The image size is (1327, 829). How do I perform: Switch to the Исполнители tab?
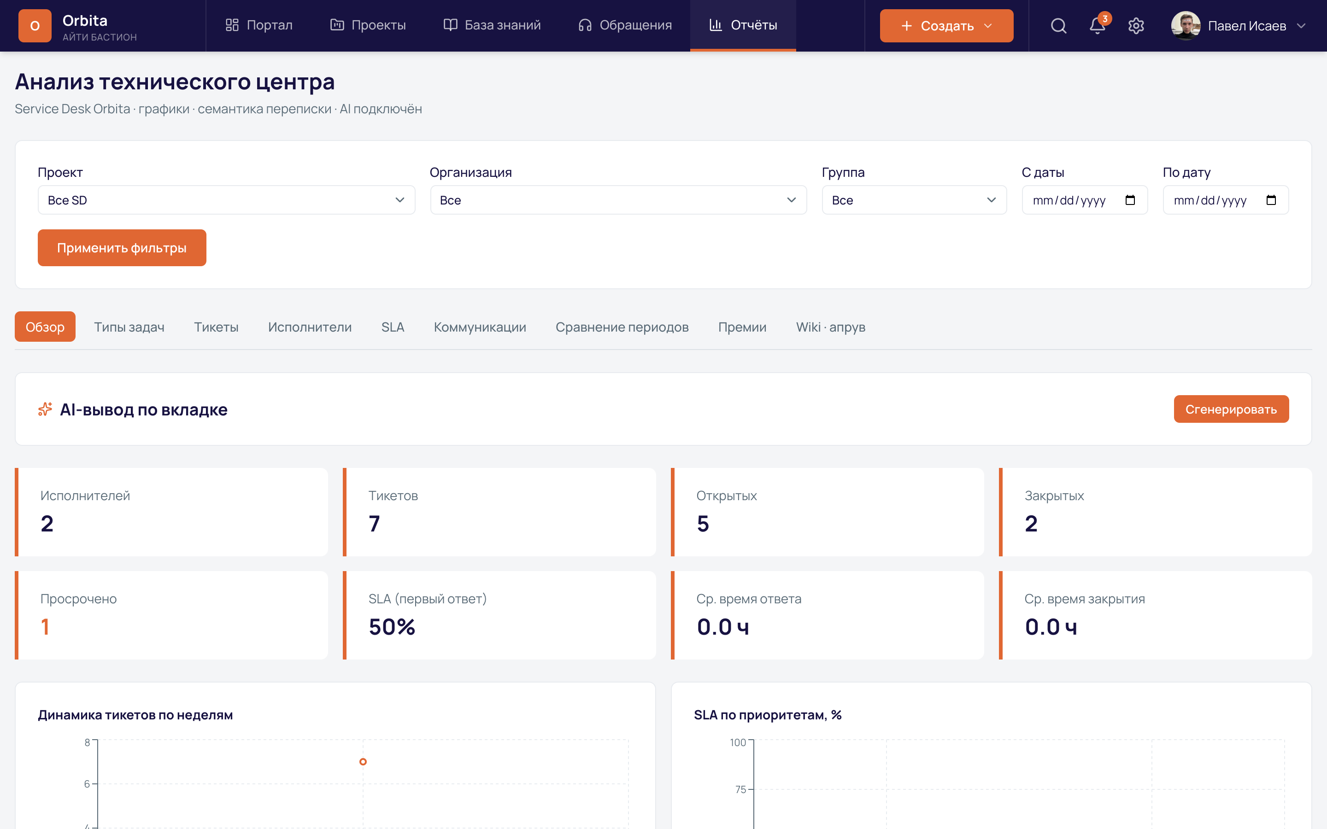[310, 327]
